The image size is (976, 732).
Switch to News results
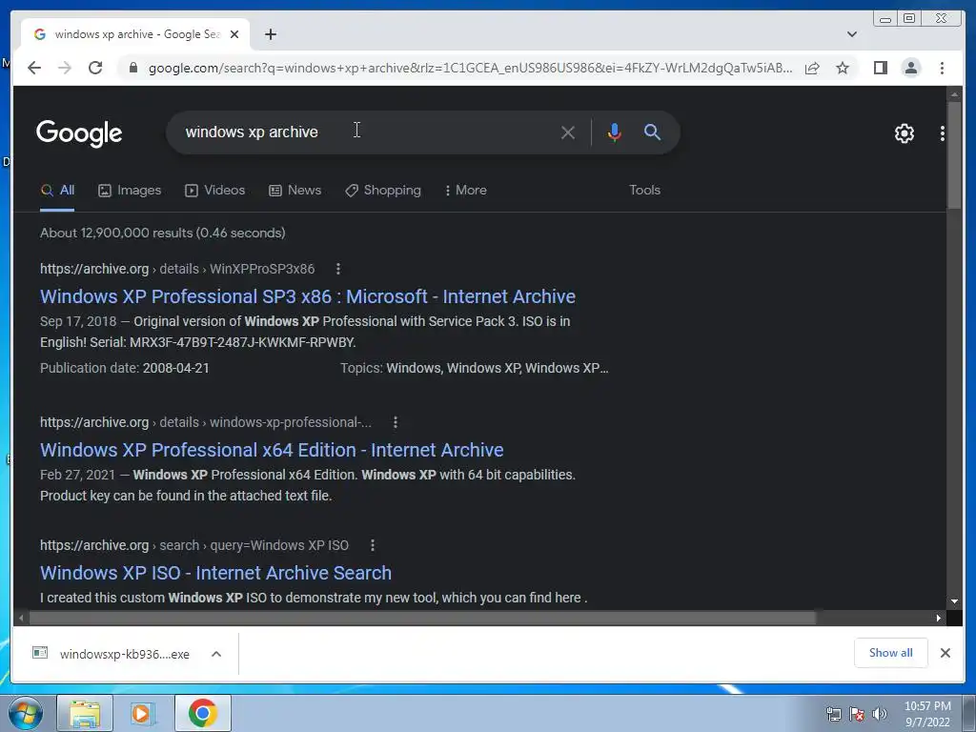[295, 191]
